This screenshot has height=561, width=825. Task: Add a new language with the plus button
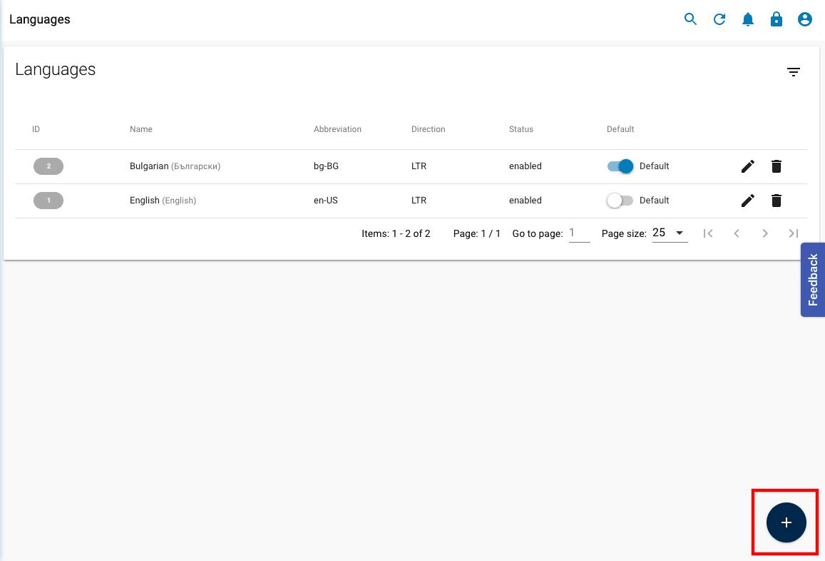785,522
